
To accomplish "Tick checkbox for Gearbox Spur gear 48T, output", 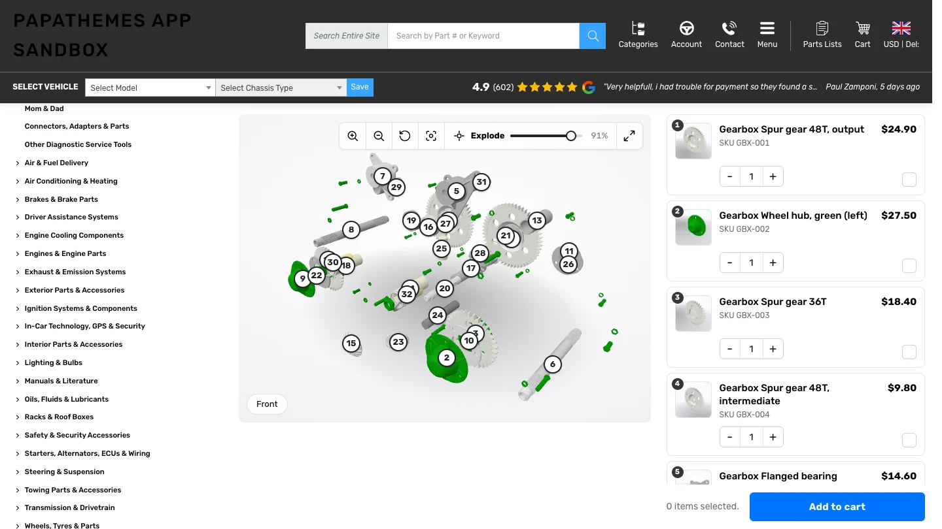I will pos(909,180).
